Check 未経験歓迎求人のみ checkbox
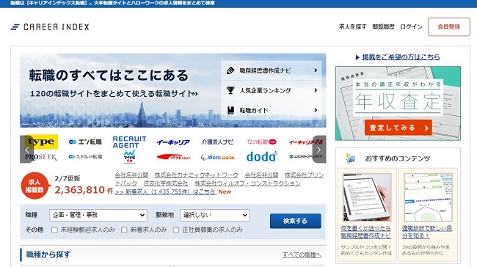This screenshot has width=477, height=267. 54,230
